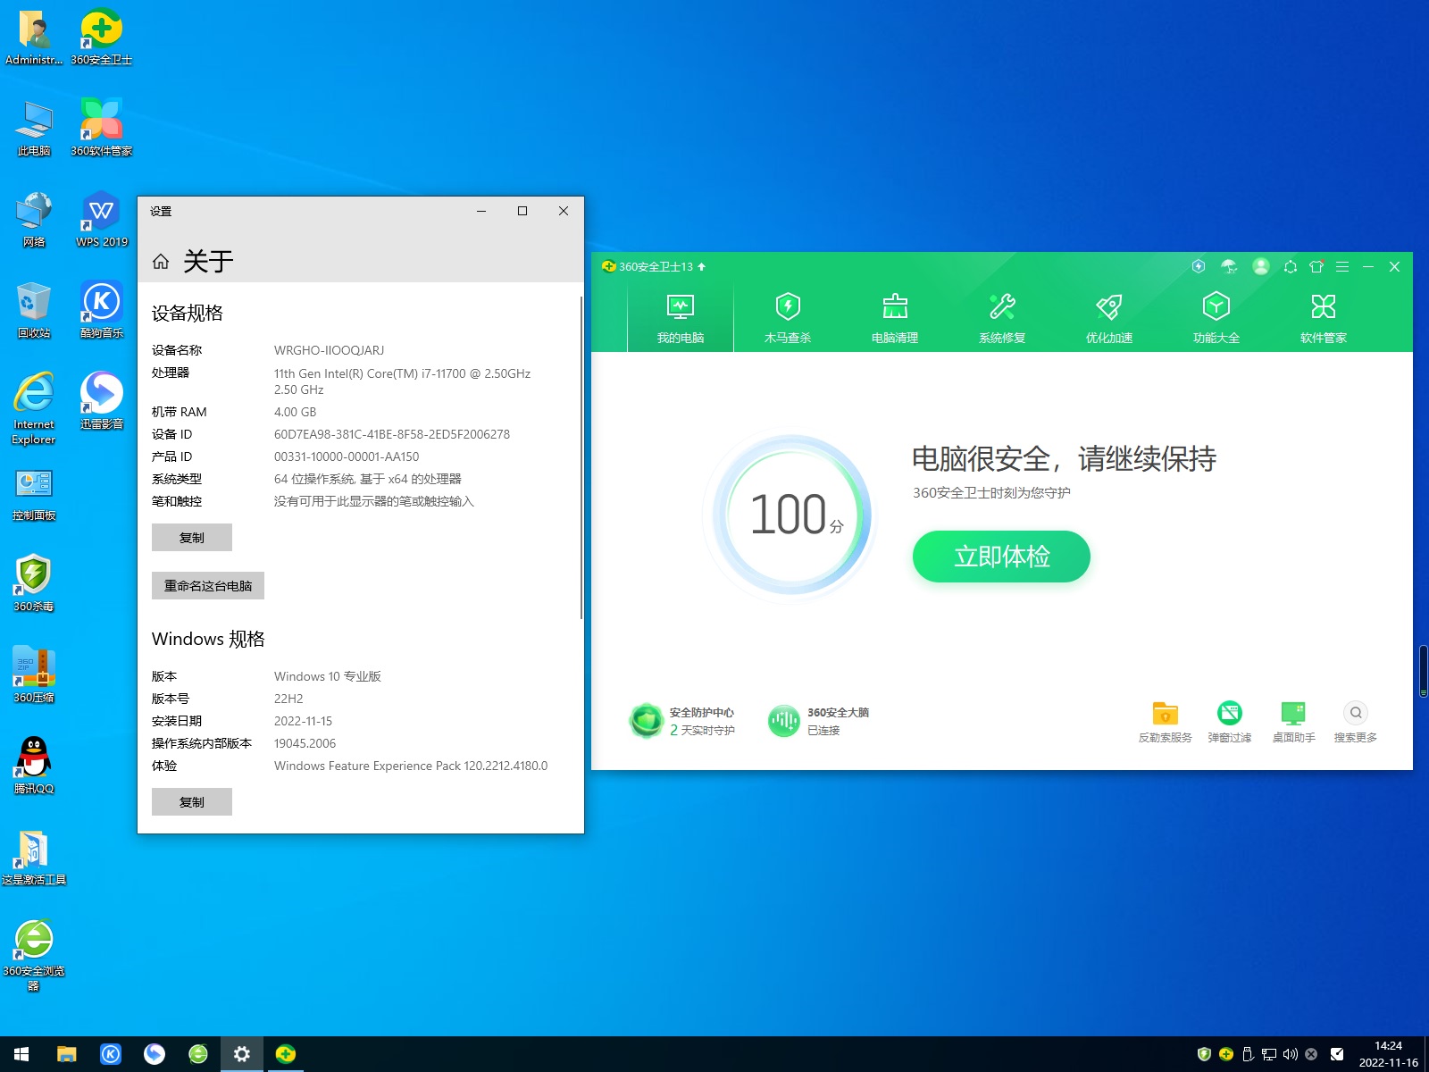The image size is (1429, 1072).
Task: Click 复制 under Windows specifications
Action: pos(192,802)
